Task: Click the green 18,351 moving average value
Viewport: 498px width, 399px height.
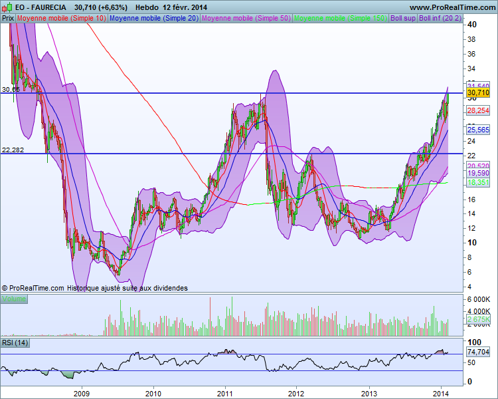Action: tap(478, 182)
